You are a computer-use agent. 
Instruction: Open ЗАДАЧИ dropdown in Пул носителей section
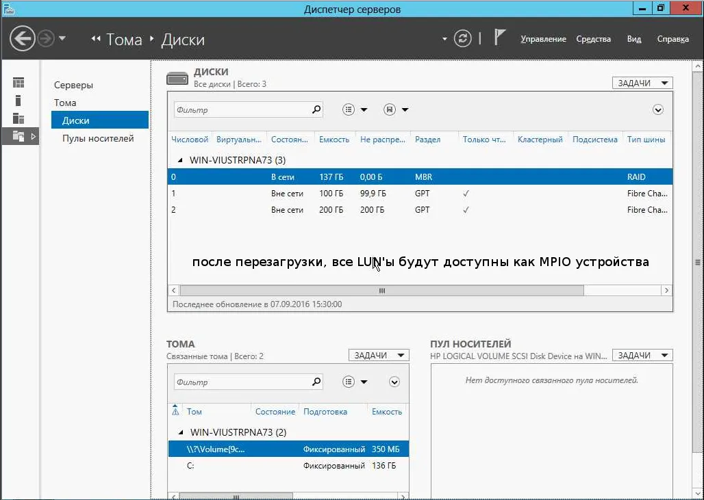(x=642, y=355)
